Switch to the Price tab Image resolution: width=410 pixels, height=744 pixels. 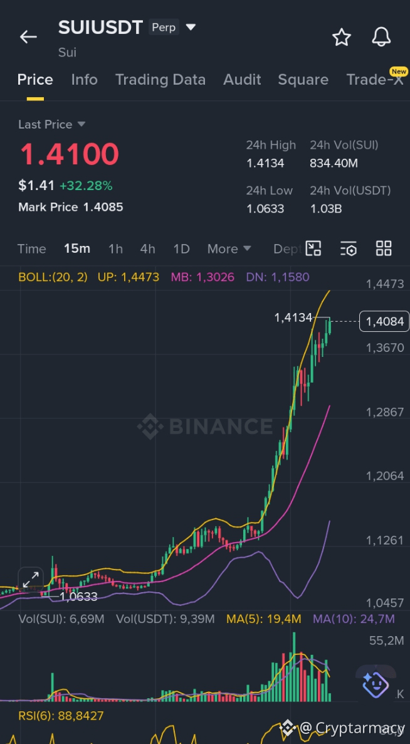[35, 80]
